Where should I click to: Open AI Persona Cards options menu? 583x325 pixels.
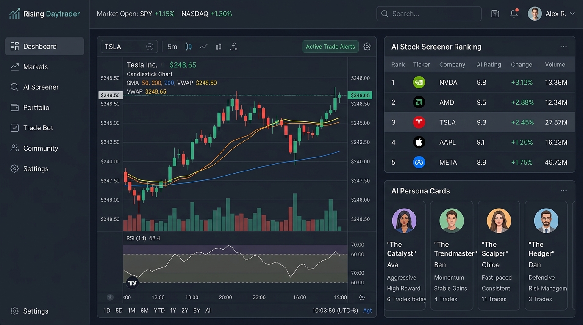click(564, 191)
